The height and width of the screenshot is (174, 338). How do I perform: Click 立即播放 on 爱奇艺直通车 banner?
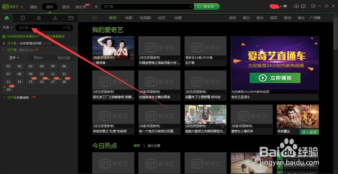tap(275, 78)
